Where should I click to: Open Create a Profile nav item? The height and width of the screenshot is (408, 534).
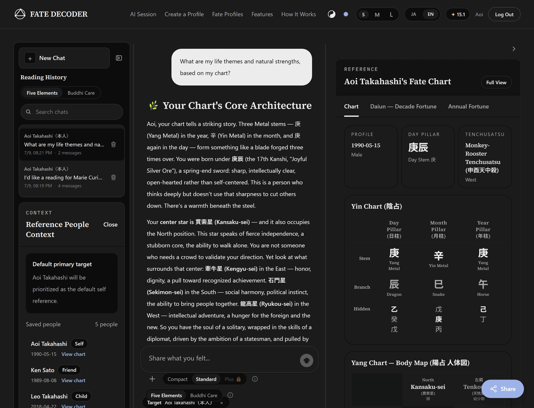coord(184,14)
